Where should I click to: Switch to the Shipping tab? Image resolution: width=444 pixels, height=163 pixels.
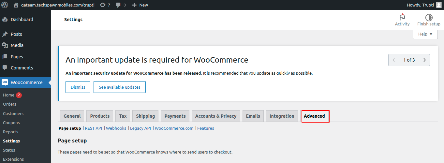point(145,116)
